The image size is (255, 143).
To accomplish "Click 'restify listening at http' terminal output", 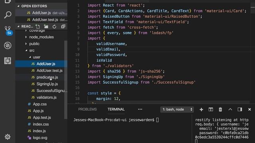I will (222, 120).
